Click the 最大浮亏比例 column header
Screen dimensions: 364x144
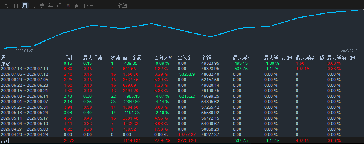coord(278,58)
